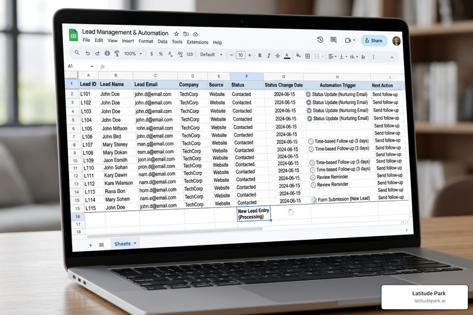473x315 pixels.
Task: Increase font size with plus button
Action: (249, 55)
